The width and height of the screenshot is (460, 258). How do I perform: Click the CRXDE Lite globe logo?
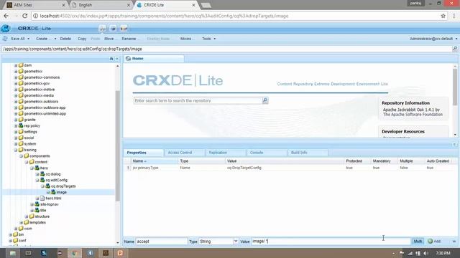pyautogui.click(x=6, y=29)
